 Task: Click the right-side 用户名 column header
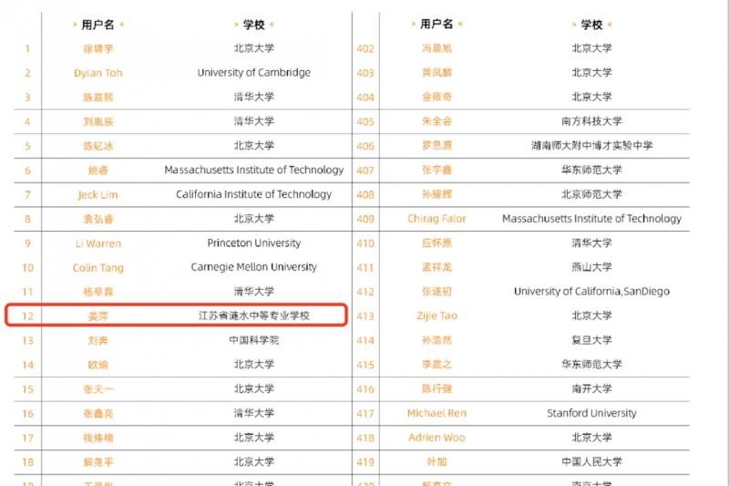(x=436, y=25)
